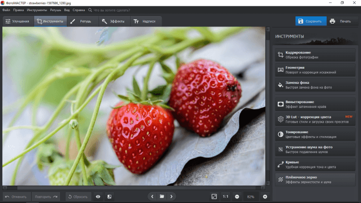Toggle fit-to-screen view
Image resolution: width=361 pixels, height=203 pixels.
214,197
